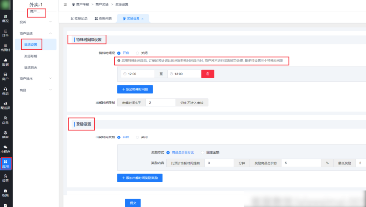Collapse the side menu via fold icon
Image resolution: width=366 pixels, height=207 pixels.
[65, 4]
